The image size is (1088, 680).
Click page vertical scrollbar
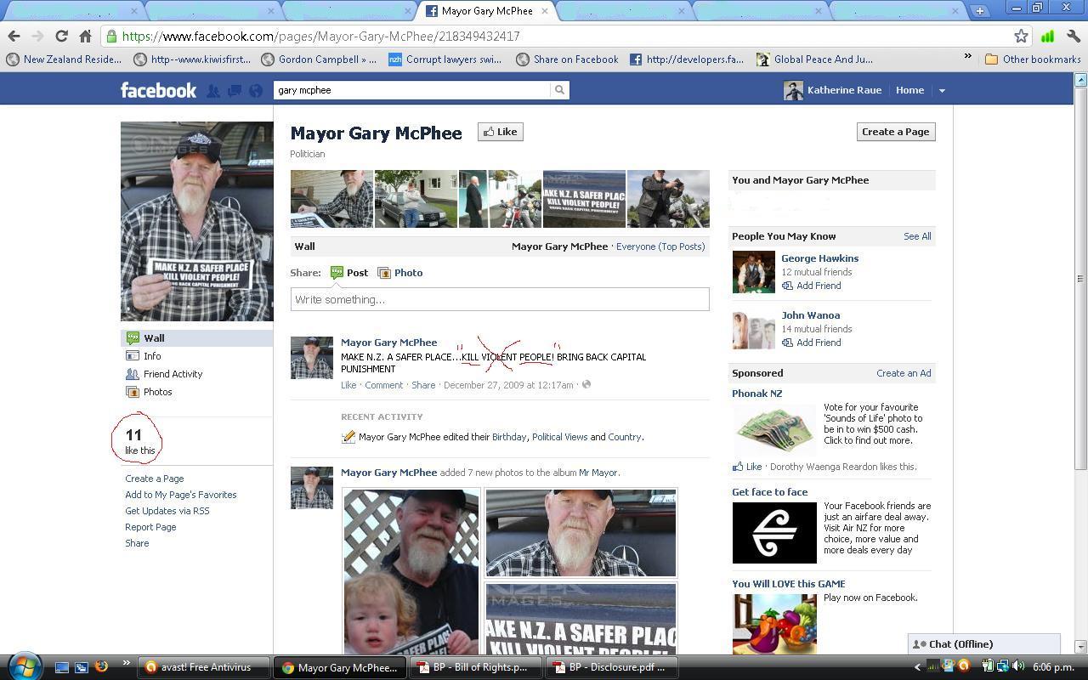1080,278
